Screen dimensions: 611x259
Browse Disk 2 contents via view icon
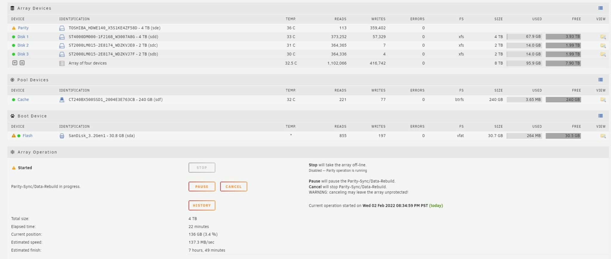603,46
